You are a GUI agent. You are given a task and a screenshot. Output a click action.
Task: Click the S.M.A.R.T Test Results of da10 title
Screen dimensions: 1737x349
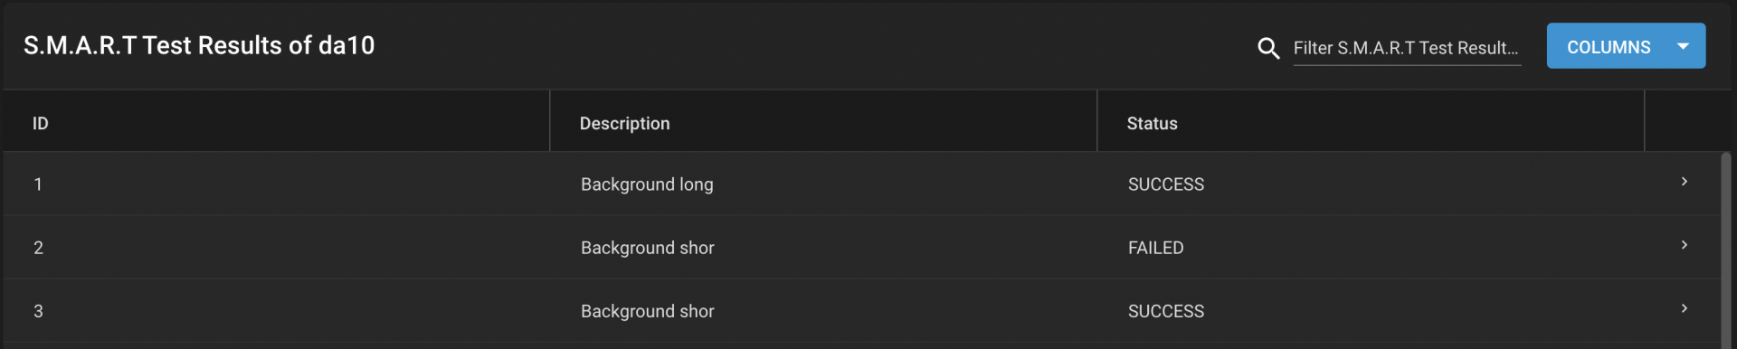[199, 45]
